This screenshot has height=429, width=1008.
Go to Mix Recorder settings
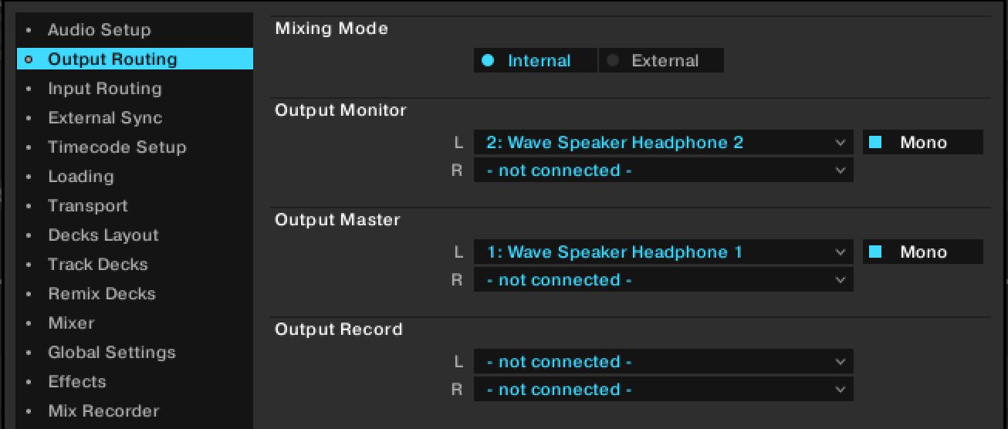(103, 411)
